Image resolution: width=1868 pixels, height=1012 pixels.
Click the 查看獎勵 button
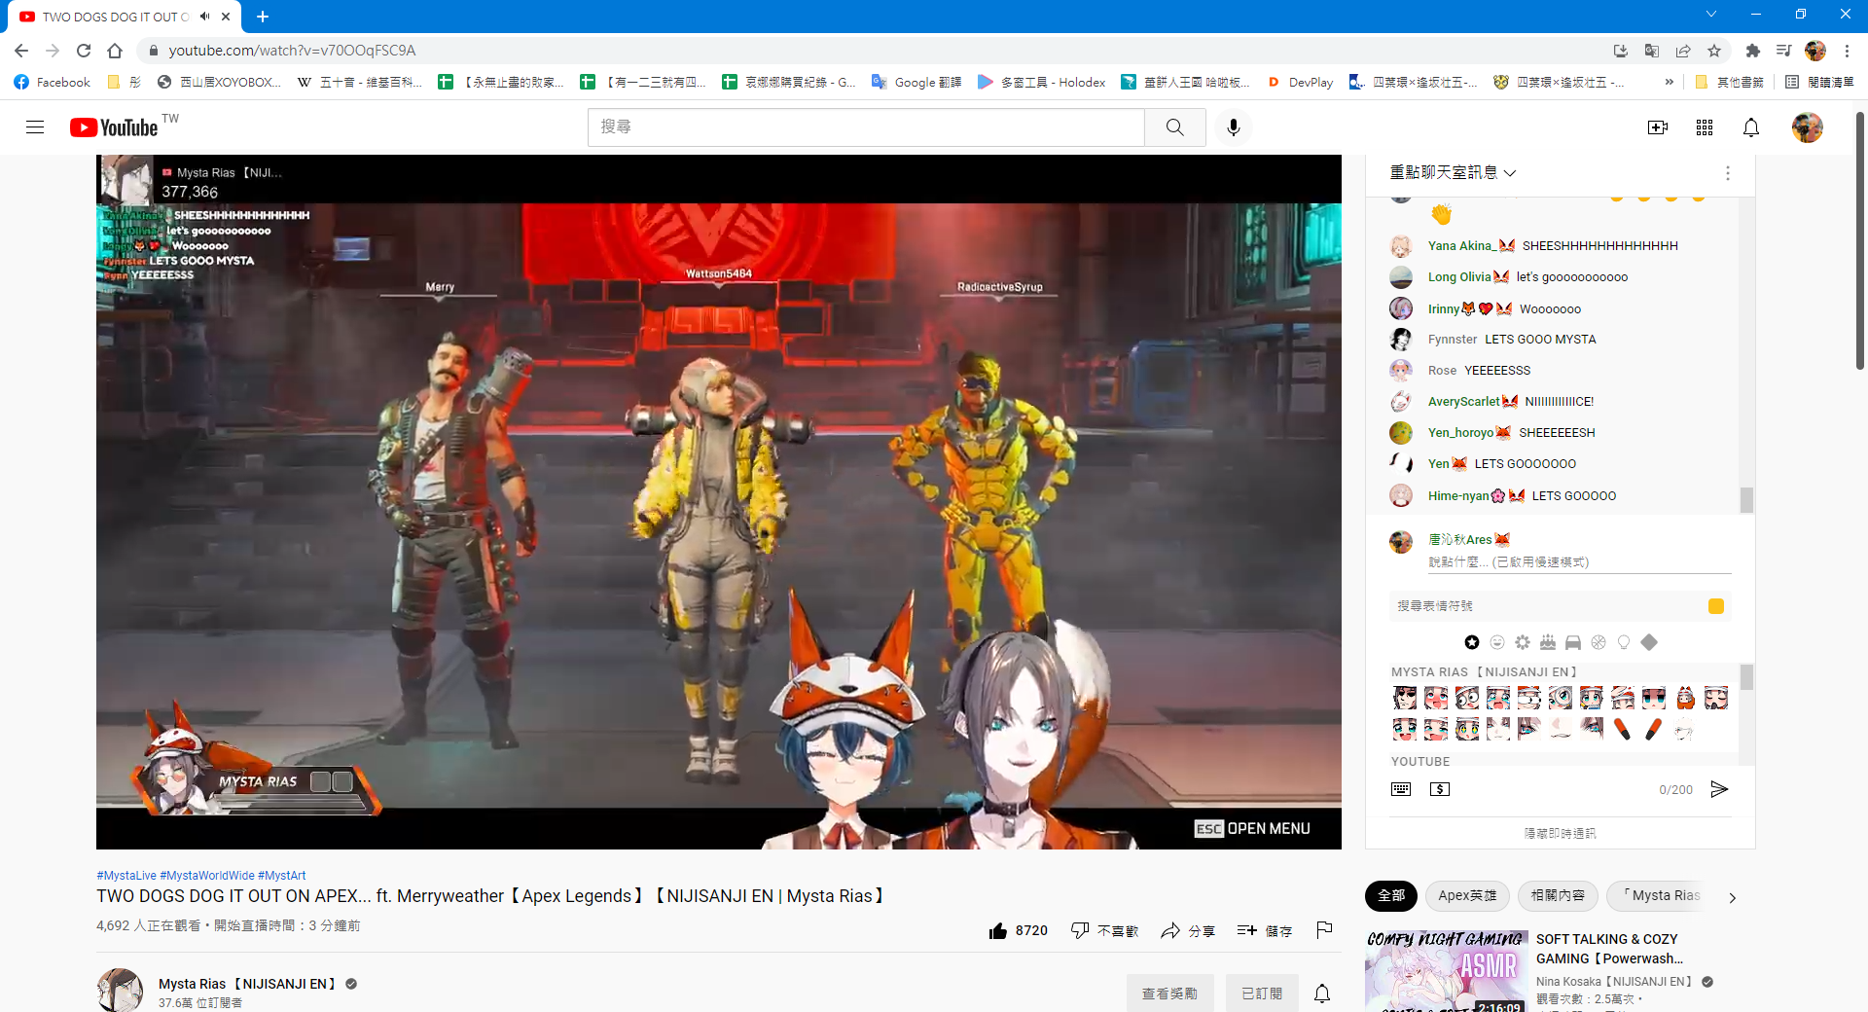tap(1169, 994)
